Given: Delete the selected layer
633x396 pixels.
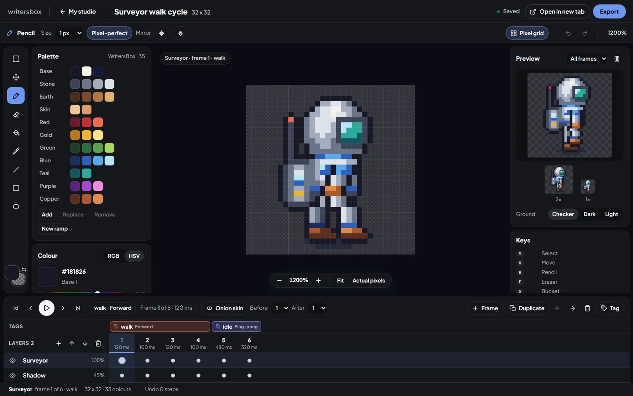Looking at the screenshot, I should click(x=98, y=343).
